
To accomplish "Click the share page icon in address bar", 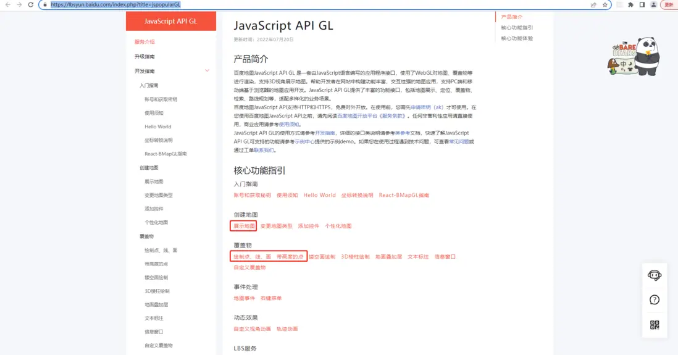I will [x=593, y=5].
